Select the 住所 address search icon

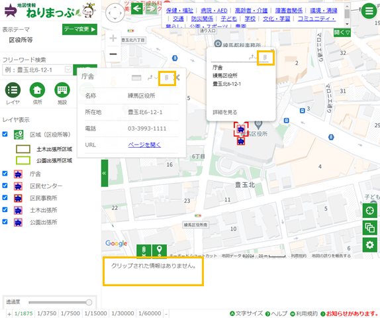point(37,90)
